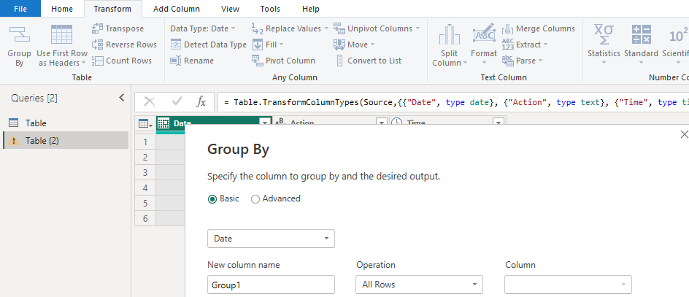Transpose the table
The width and height of the screenshot is (689, 297).
coord(118,28)
